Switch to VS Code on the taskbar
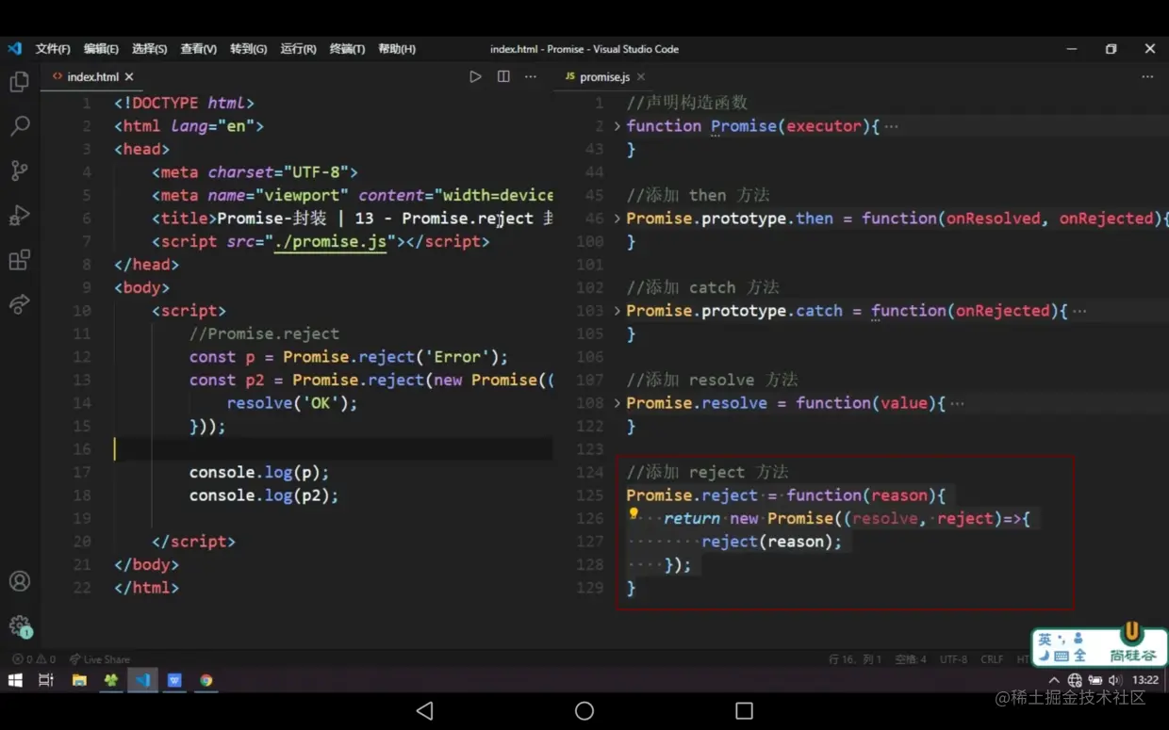 (142, 680)
